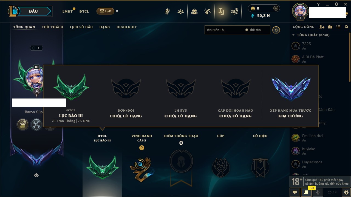The height and width of the screenshot is (197, 351).
Task: Click the LoR launcher link
Action: (106, 11)
